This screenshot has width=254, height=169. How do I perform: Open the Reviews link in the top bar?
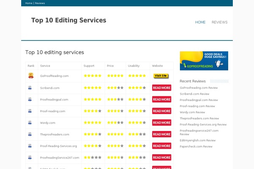pyautogui.click(x=40, y=3)
